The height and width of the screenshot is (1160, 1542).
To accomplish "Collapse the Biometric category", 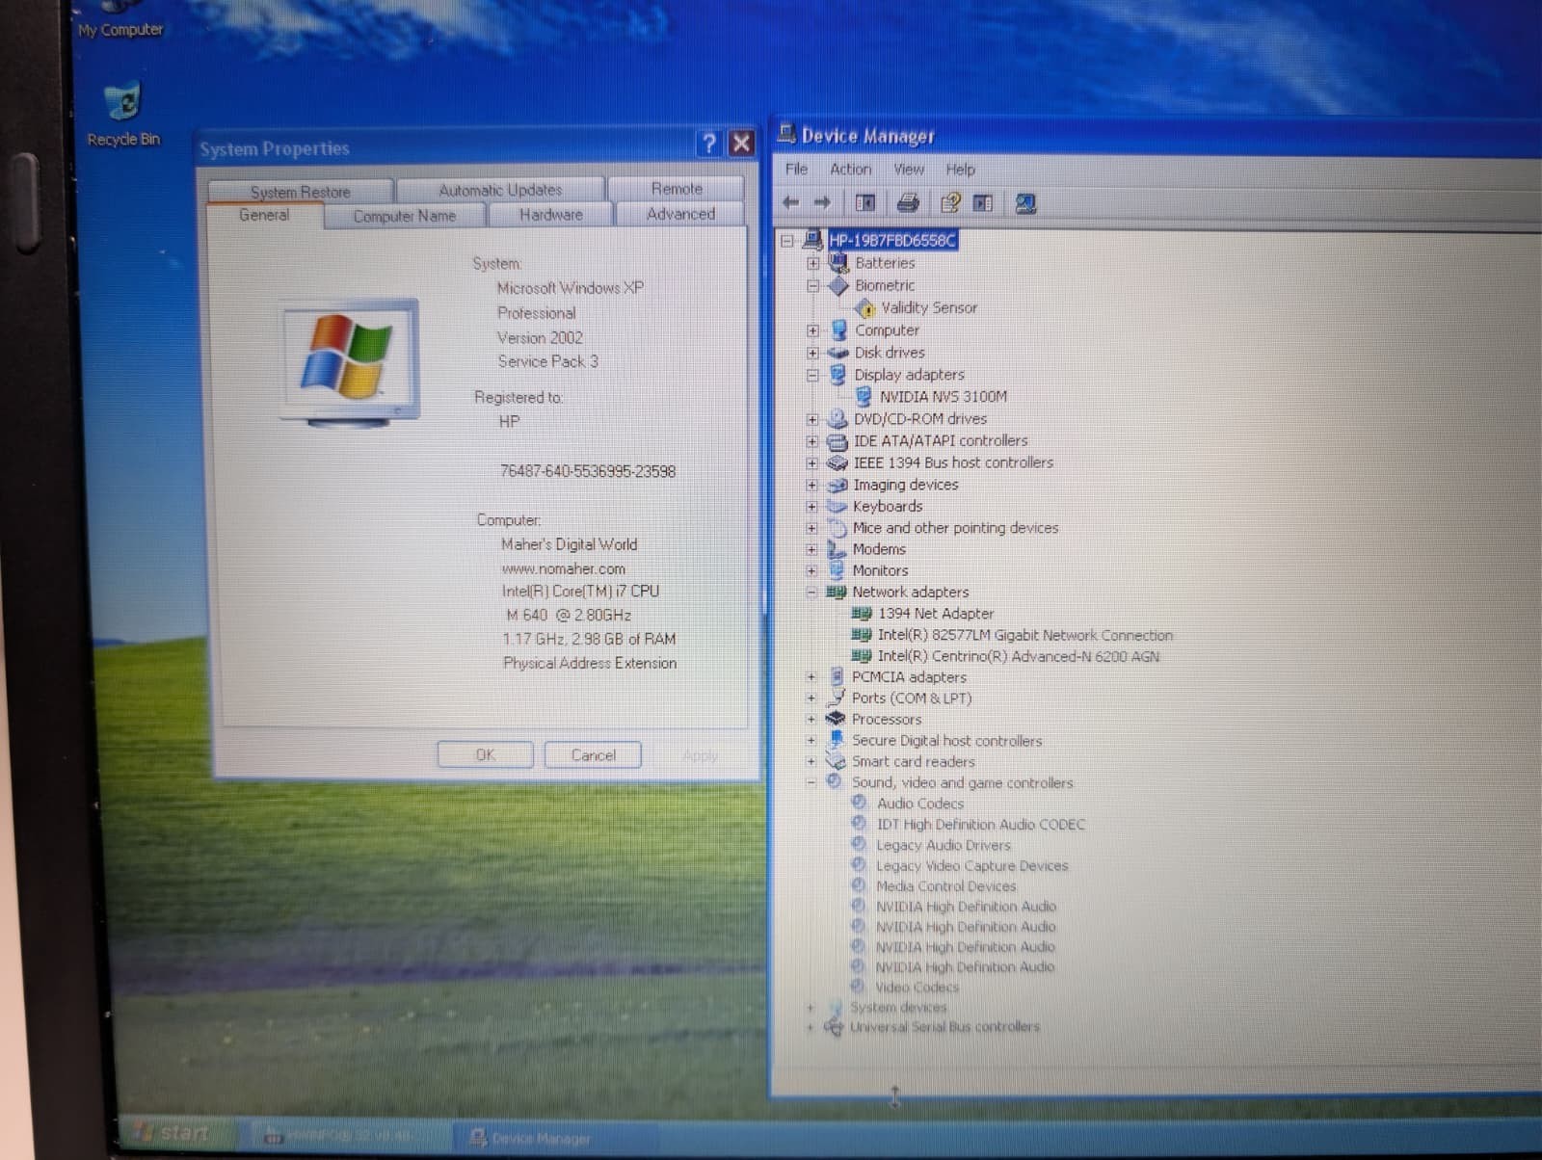I will (813, 286).
